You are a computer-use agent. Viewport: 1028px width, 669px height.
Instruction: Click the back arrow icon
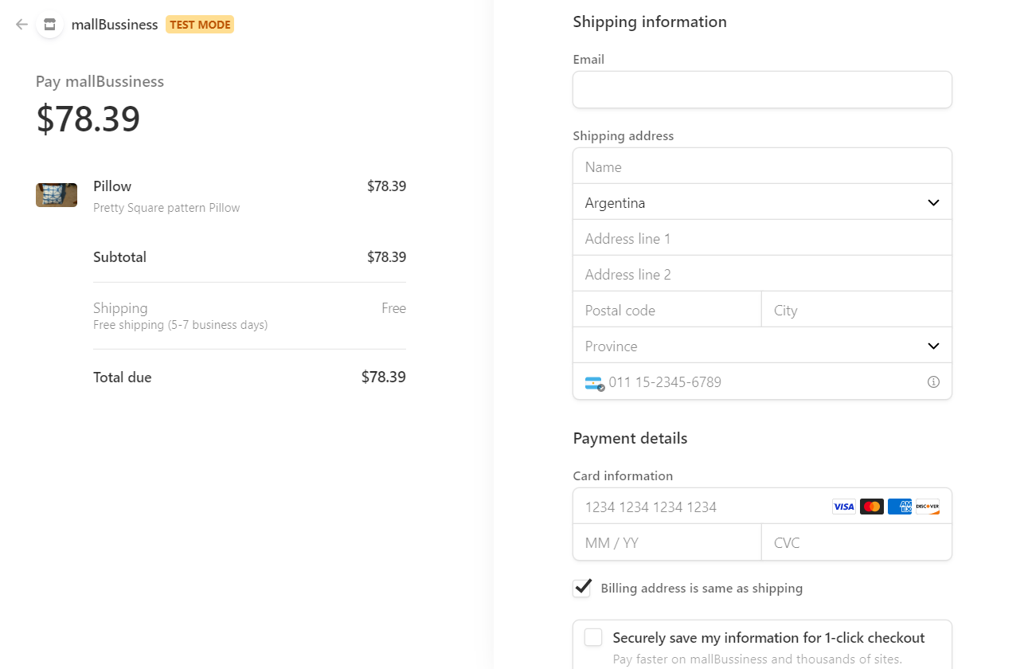21,25
